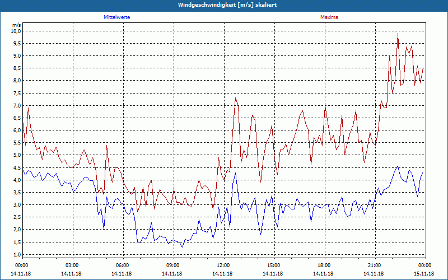The image size is (448, 280).
Task: Click the y-axis value '5,0'
Action: pyautogui.click(x=17, y=155)
